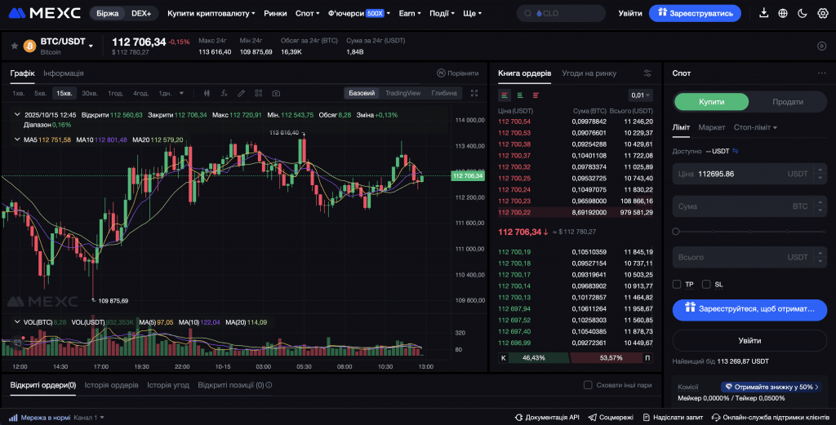Add BTC/USDT to favorites with star
Screen dimensions: 836x425
pyautogui.click(x=14, y=45)
